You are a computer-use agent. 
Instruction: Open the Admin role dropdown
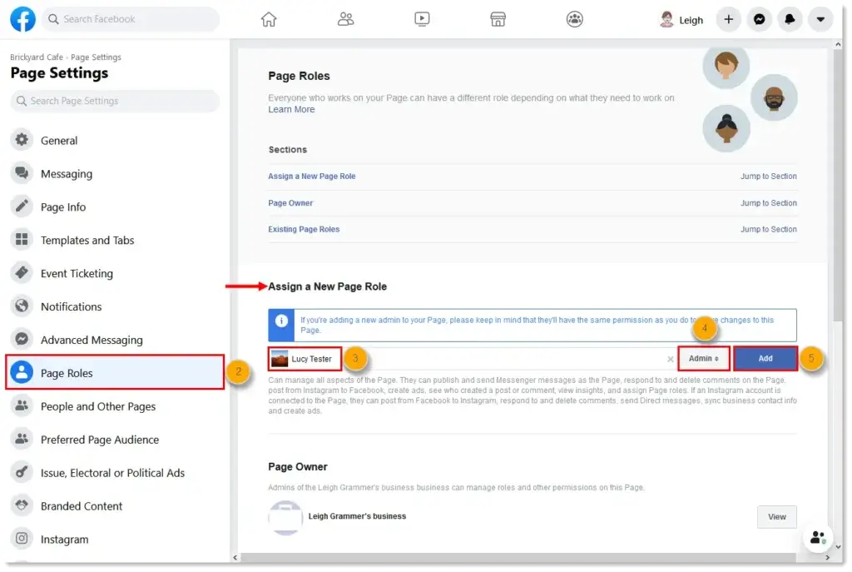click(704, 358)
